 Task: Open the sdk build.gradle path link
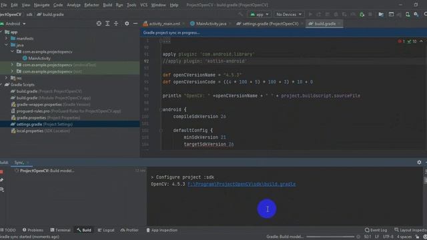[242, 184]
